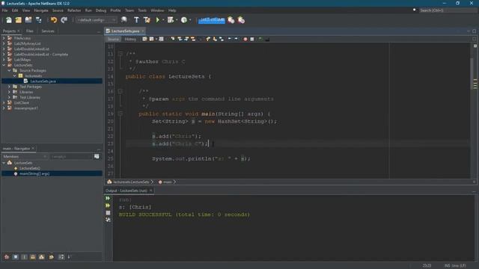This screenshot has width=479, height=269.
Task: Toggle Show Non-Public Members filter in Navigator
Action: point(33,257)
